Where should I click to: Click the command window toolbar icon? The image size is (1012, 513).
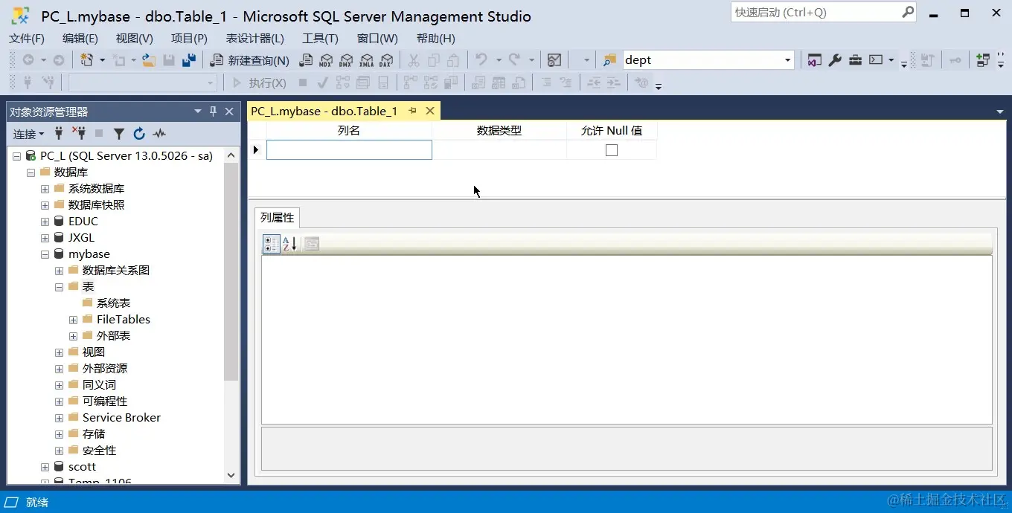[x=876, y=60]
